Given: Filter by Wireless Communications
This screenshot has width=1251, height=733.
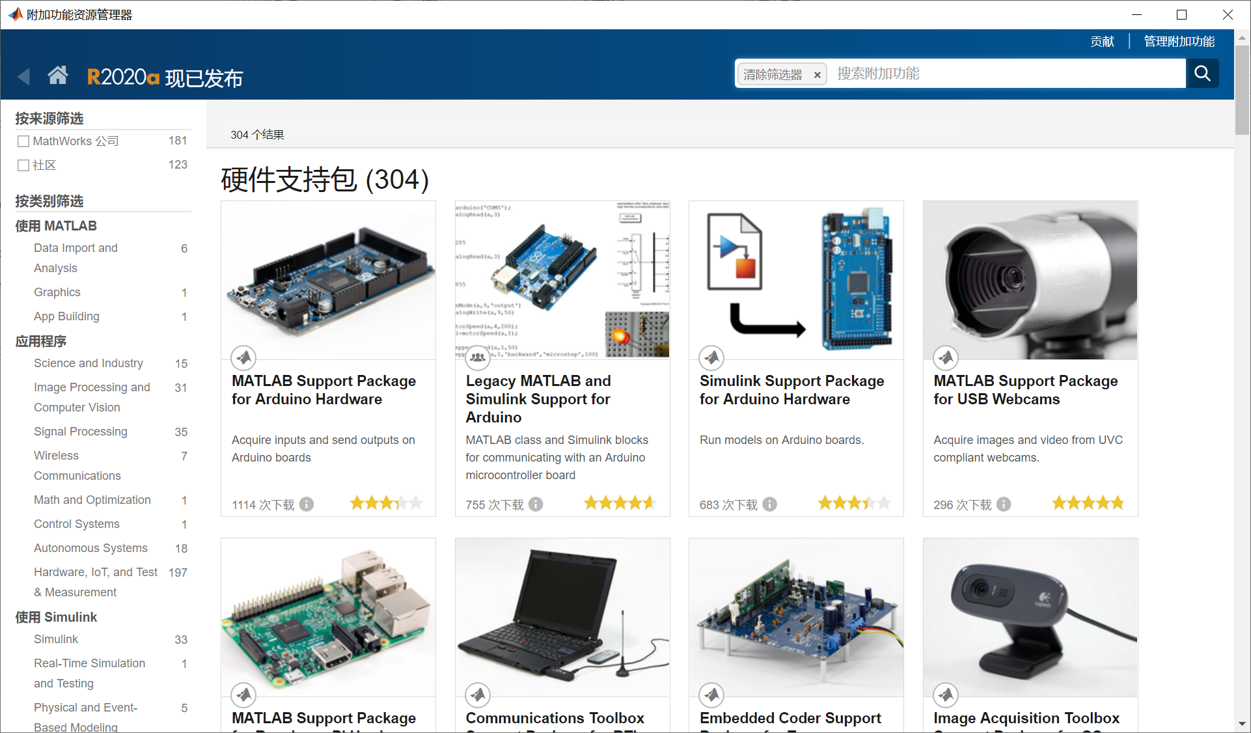Looking at the screenshot, I should (77, 465).
